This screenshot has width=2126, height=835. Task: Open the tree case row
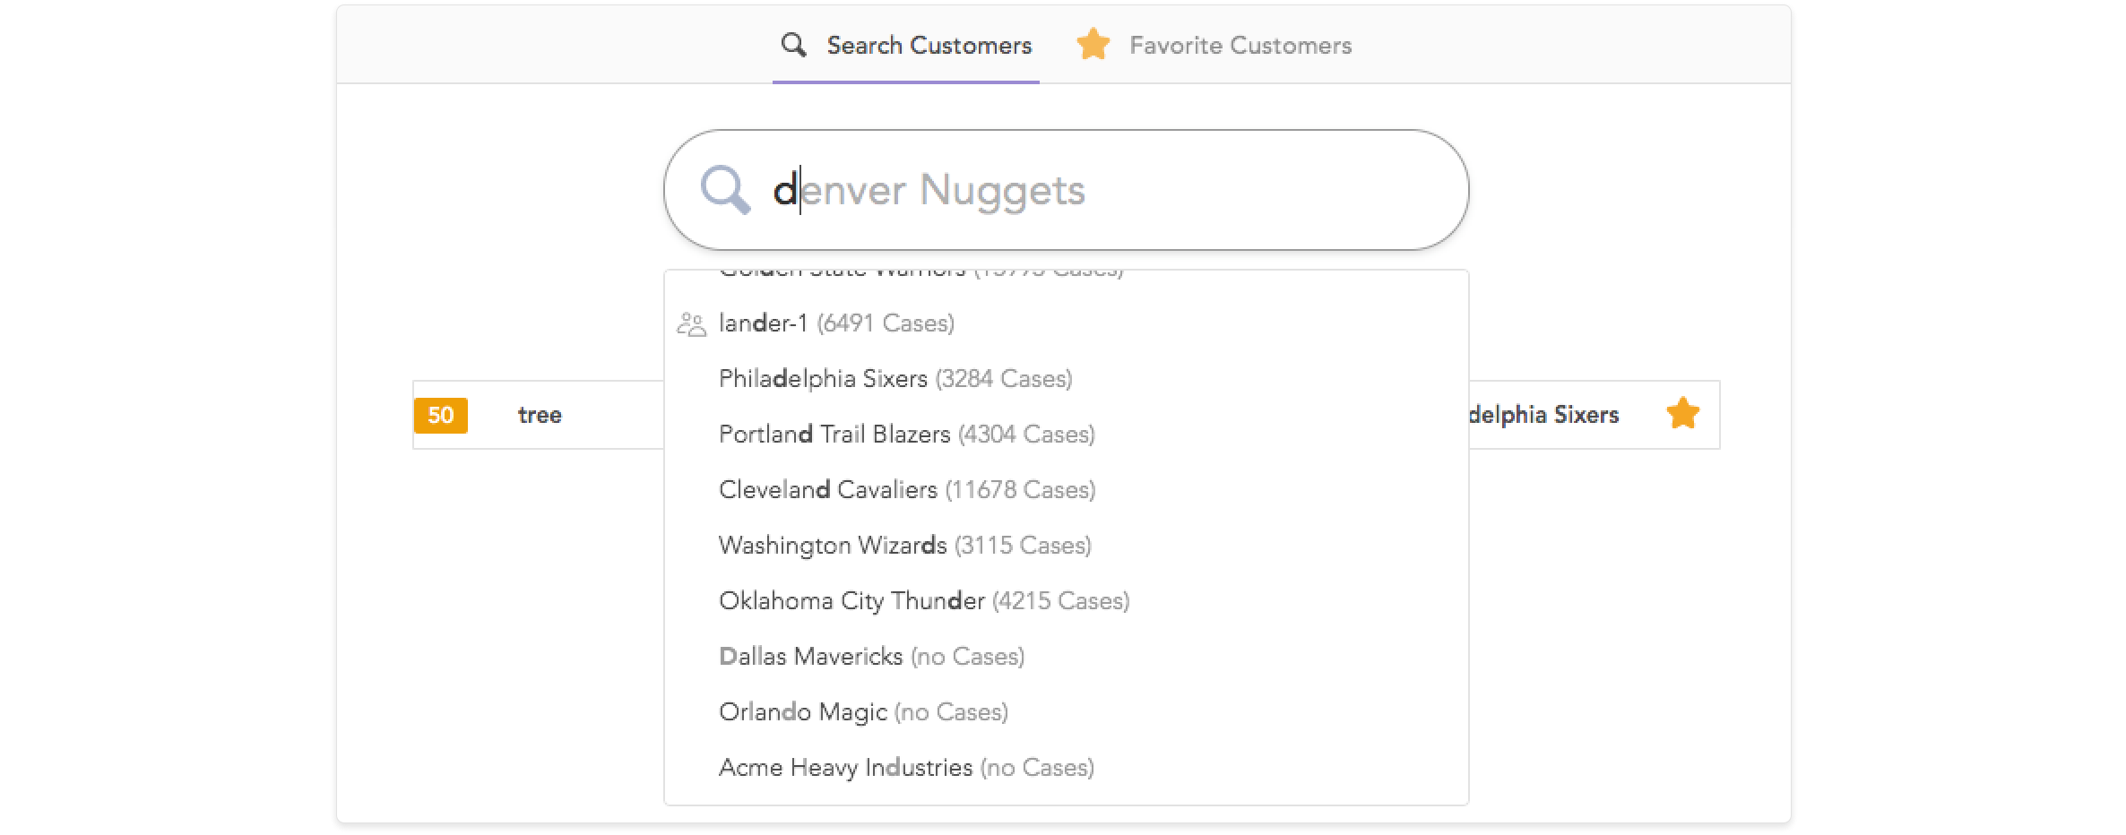click(x=540, y=415)
